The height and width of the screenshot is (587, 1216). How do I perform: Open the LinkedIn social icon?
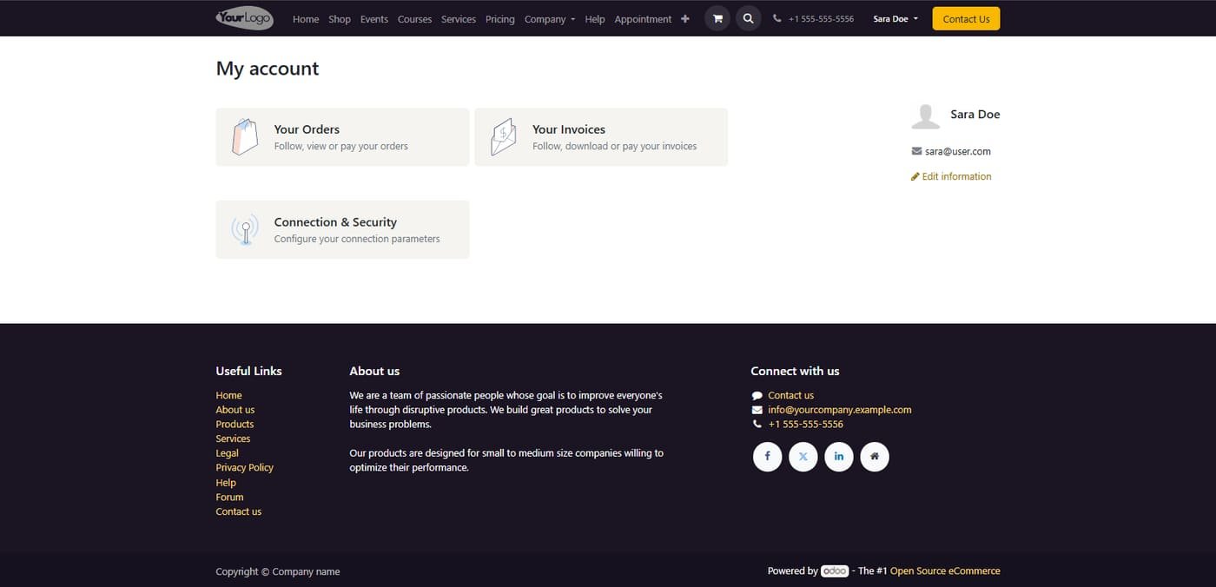838,457
